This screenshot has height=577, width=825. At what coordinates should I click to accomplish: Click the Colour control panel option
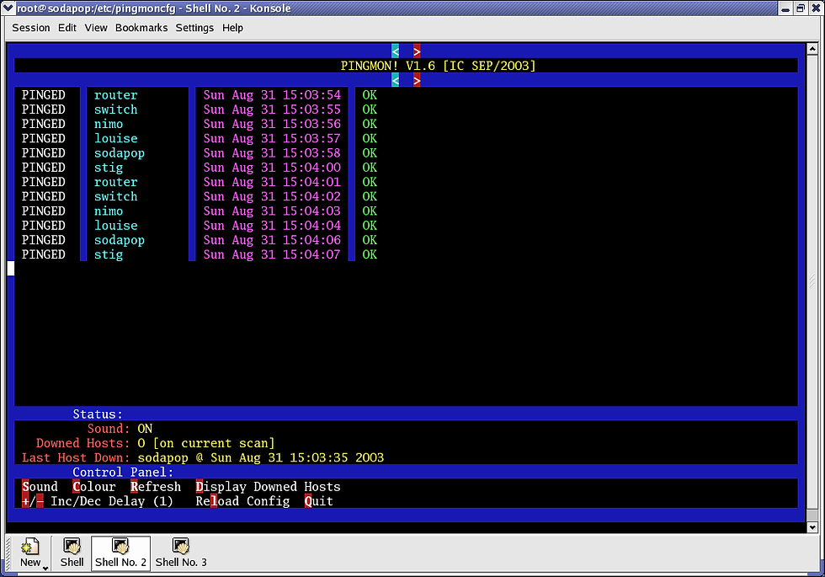[94, 487]
